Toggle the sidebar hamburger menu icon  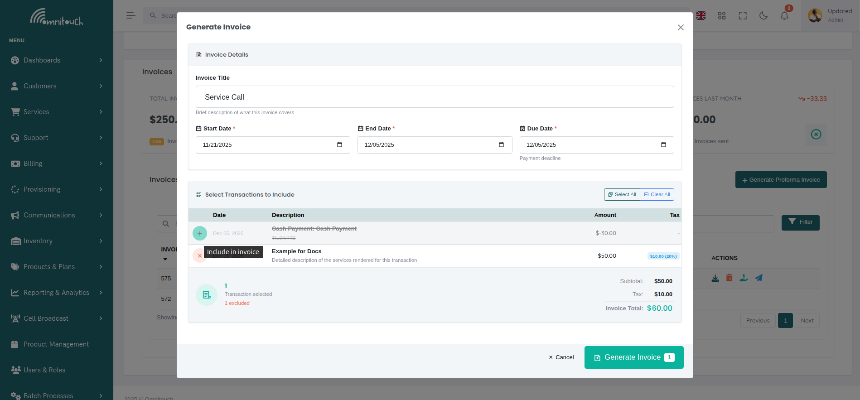coord(131,15)
